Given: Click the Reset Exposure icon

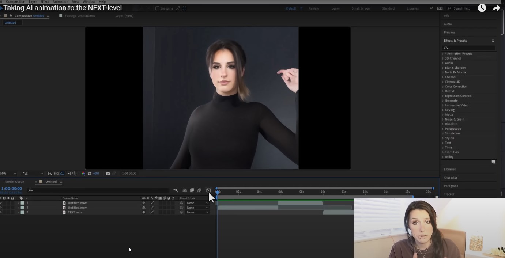Looking at the screenshot, I should click(x=90, y=174).
